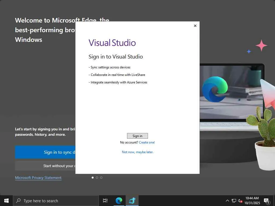Screen dimensions: 275x206
Task: Select 'Start without your' button in Edge
Action: pyautogui.click(x=45, y=166)
